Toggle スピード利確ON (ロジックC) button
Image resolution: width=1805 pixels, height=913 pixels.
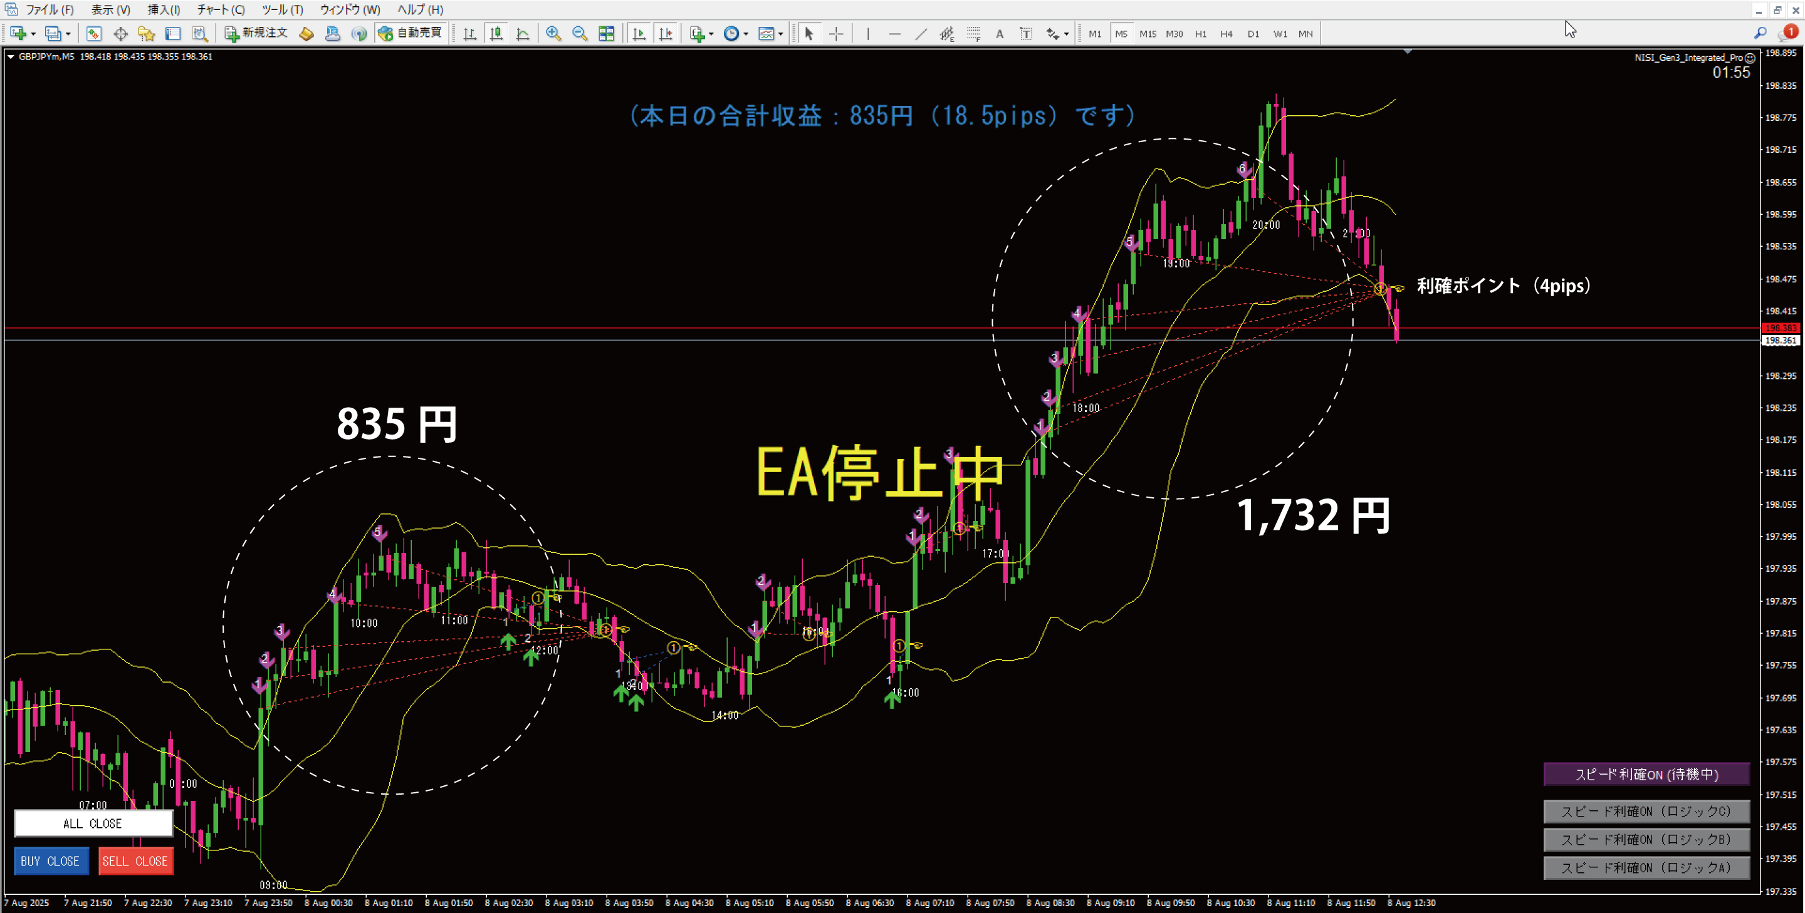(x=1646, y=812)
